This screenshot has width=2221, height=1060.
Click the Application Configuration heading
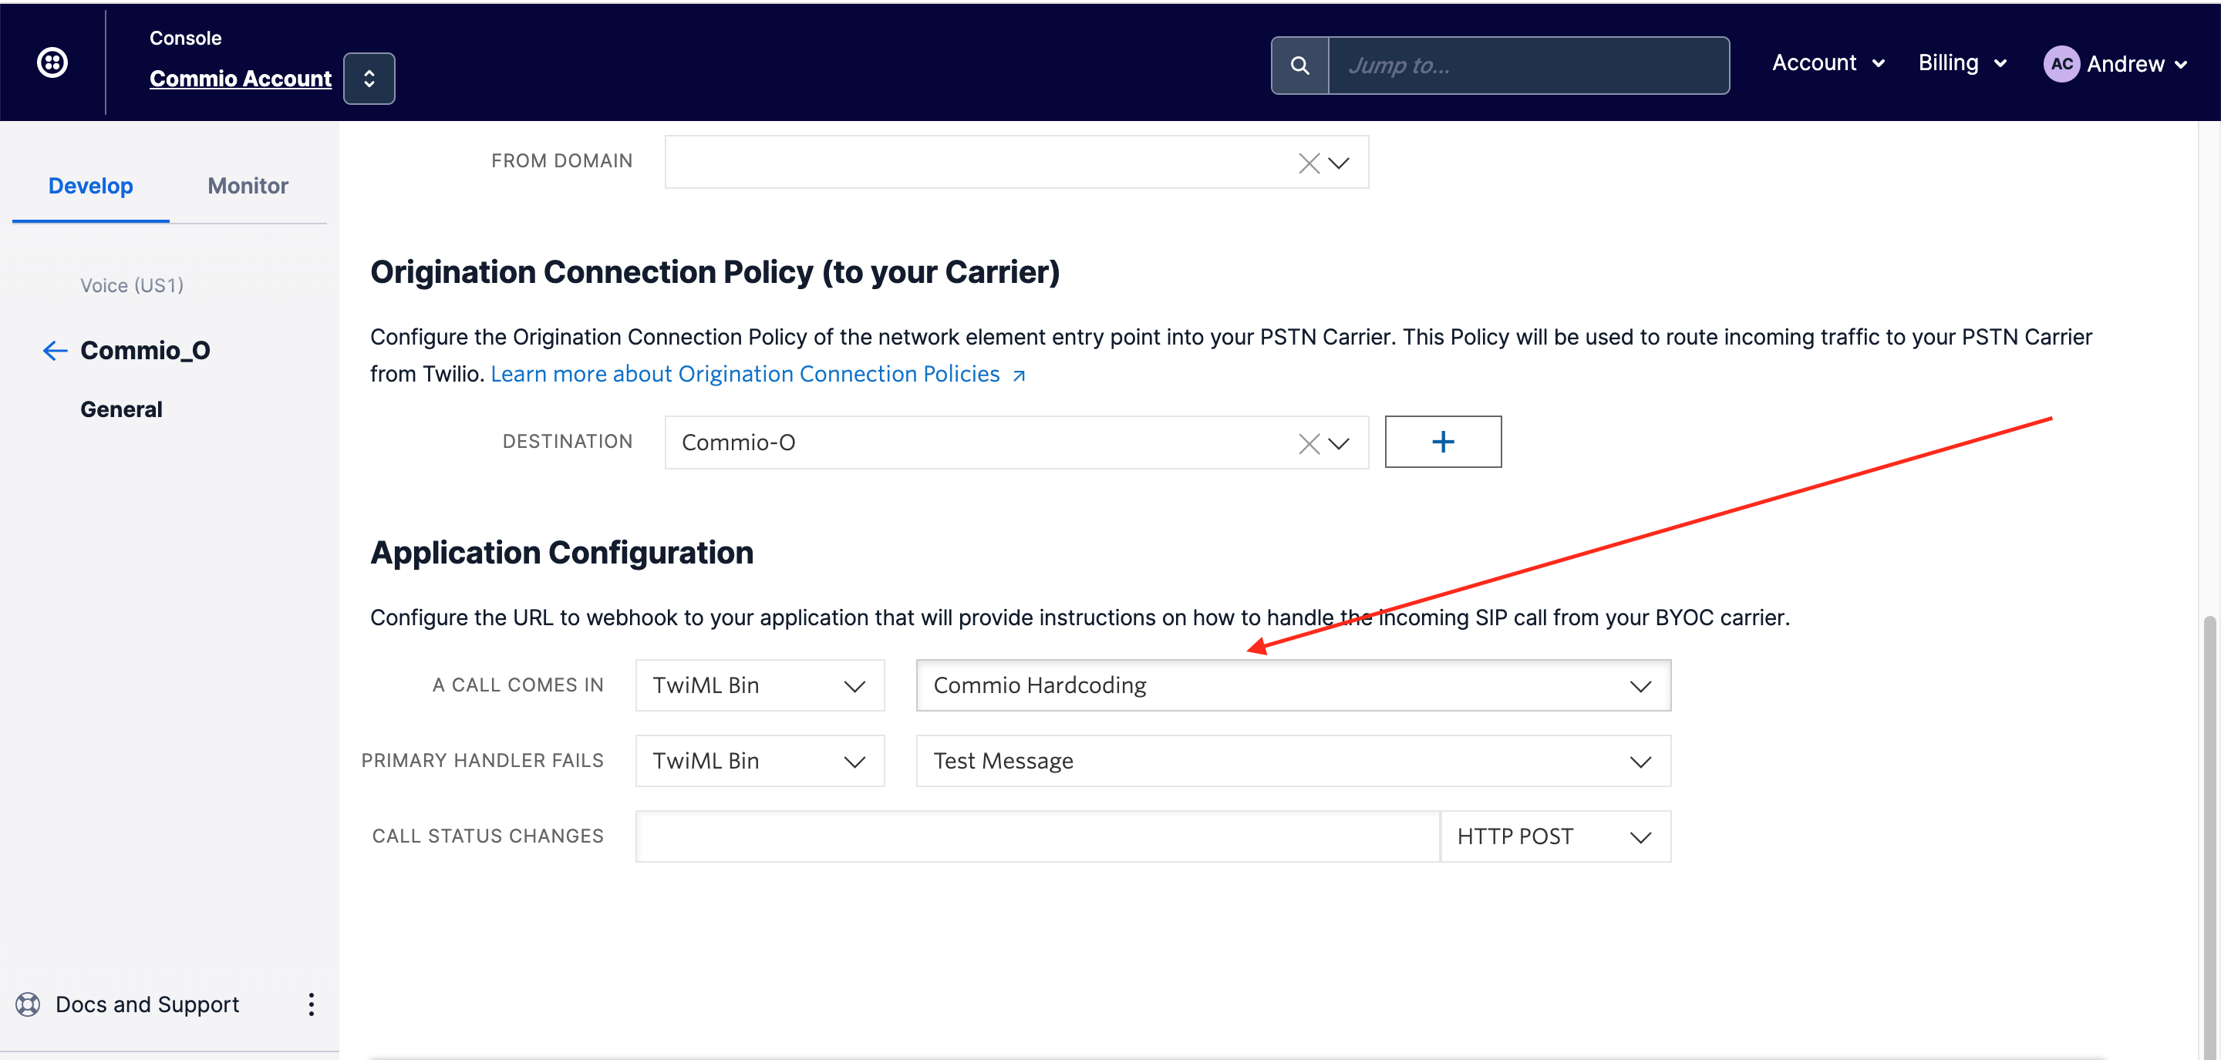pyautogui.click(x=561, y=553)
